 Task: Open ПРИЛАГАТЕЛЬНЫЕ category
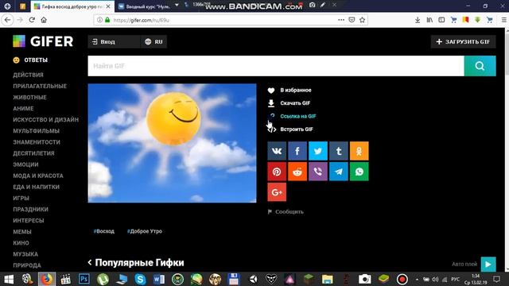[x=40, y=86]
